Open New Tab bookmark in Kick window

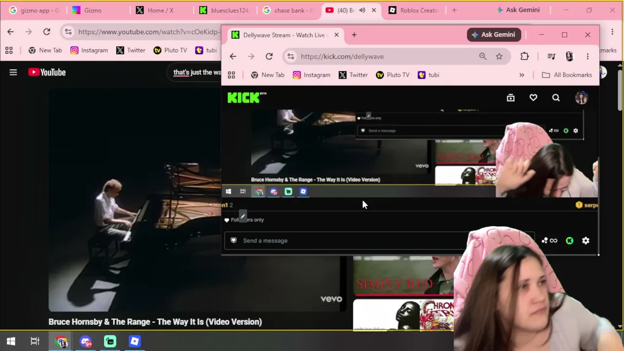tap(268, 75)
